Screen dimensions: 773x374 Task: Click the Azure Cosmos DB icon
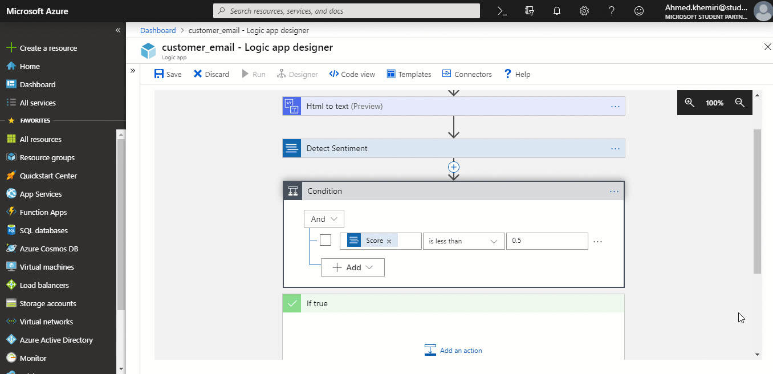[11, 249]
